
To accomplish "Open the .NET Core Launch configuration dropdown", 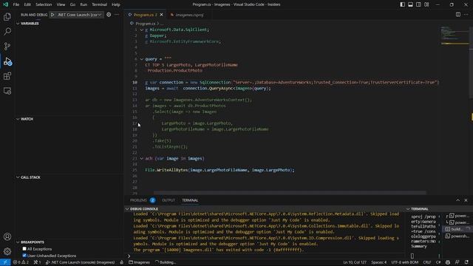I will point(79,15).
